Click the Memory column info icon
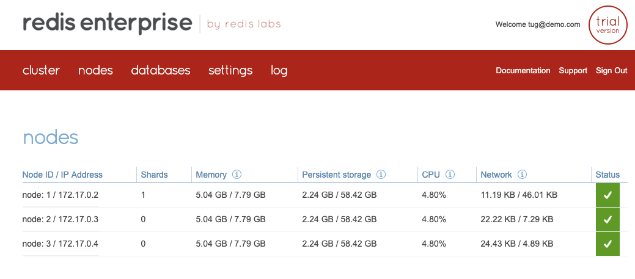 tap(237, 175)
